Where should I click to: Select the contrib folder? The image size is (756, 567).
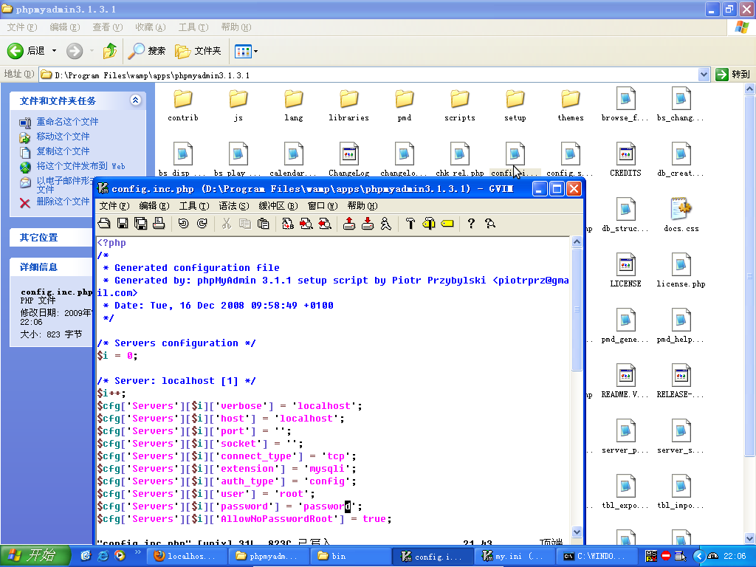[x=183, y=106]
